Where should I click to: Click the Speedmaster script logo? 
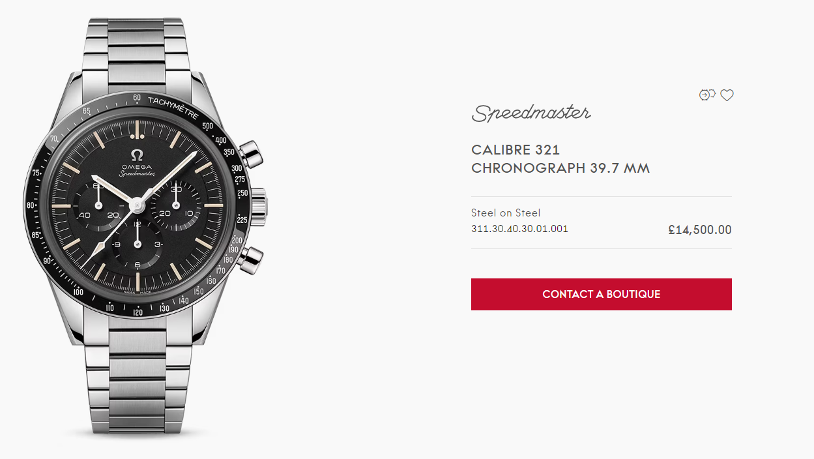coord(531,113)
